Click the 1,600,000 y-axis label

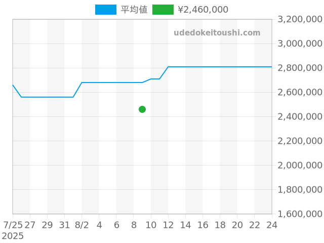300,214
